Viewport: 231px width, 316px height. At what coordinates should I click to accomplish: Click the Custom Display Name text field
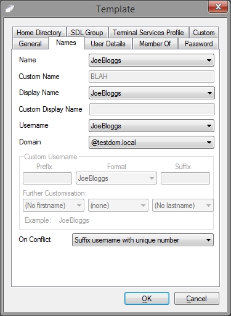[152, 109]
